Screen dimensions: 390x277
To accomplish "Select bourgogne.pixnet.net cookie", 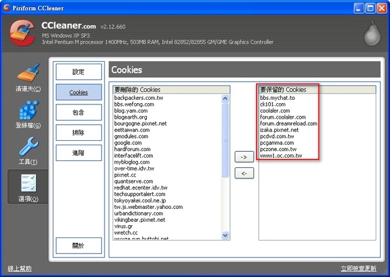I will 140,124.
